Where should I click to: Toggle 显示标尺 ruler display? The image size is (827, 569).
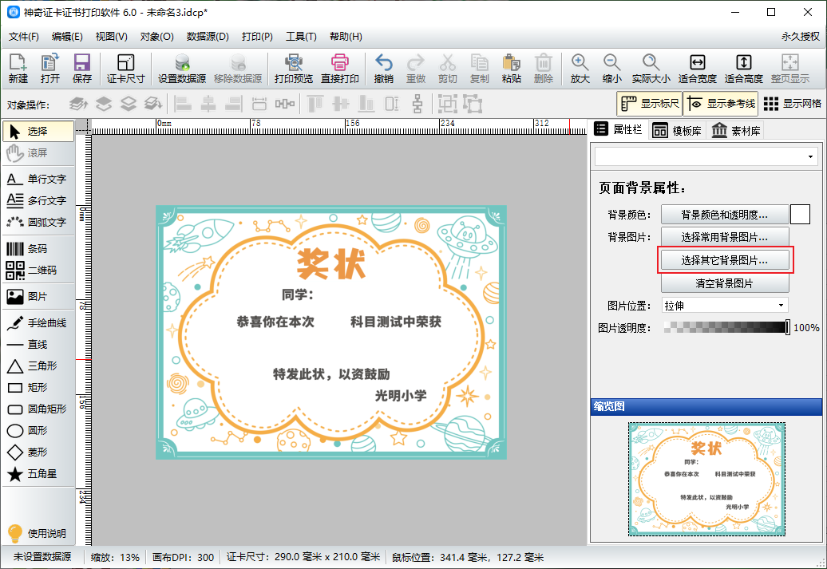click(x=649, y=103)
